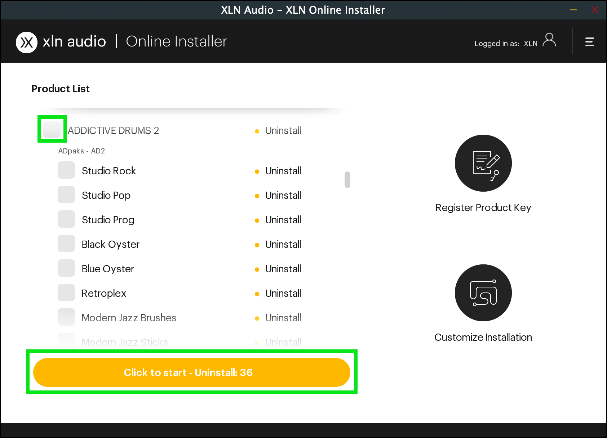Select the Studio Prog product name
Image resolution: width=607 pixels, height=438 pixels.
108,220
